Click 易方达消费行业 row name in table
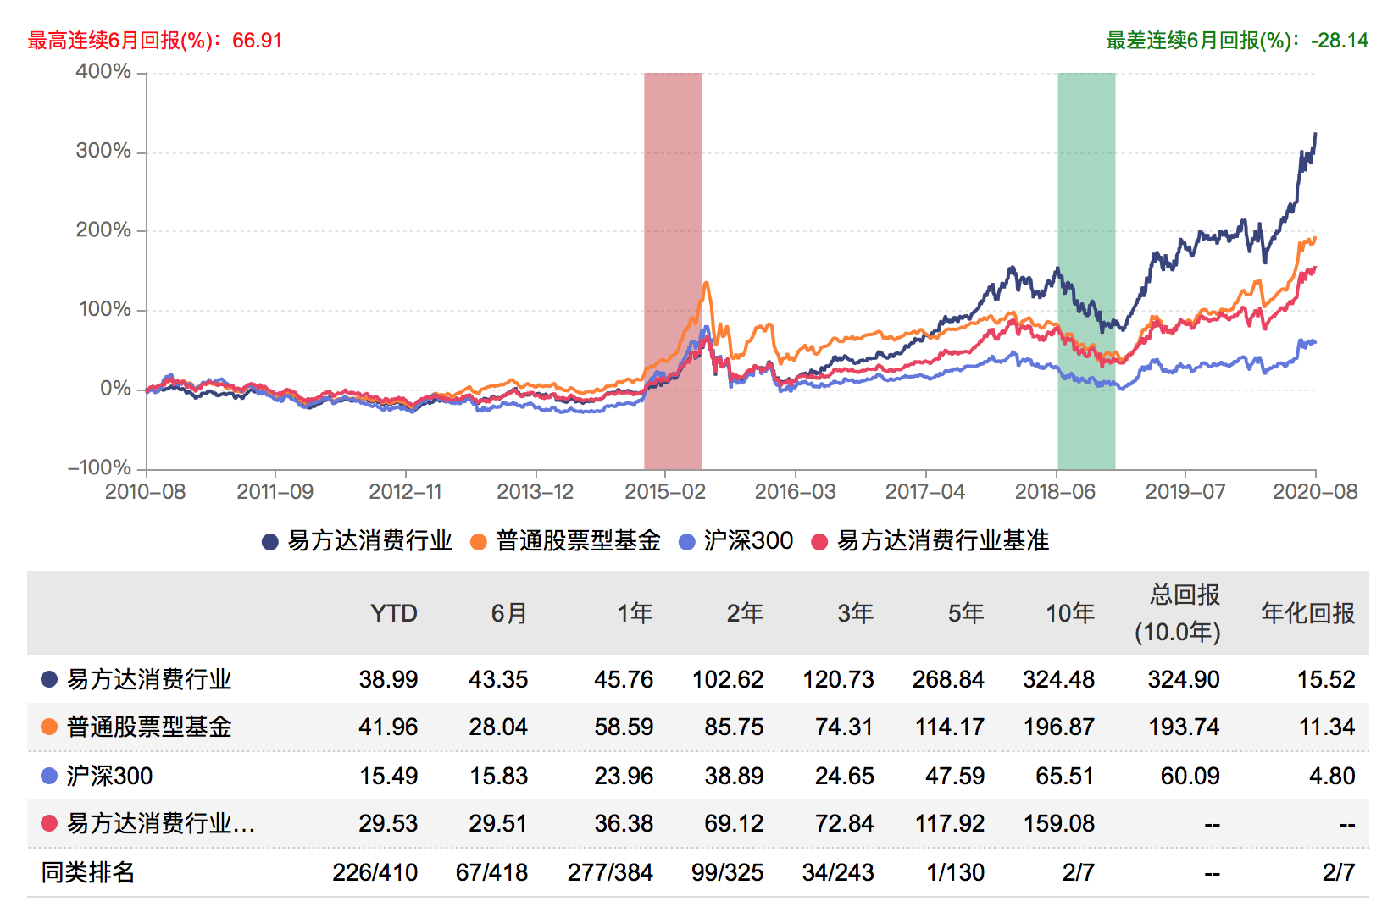The height and width of the screenshot is (918, 1393). tap(149, 679)
